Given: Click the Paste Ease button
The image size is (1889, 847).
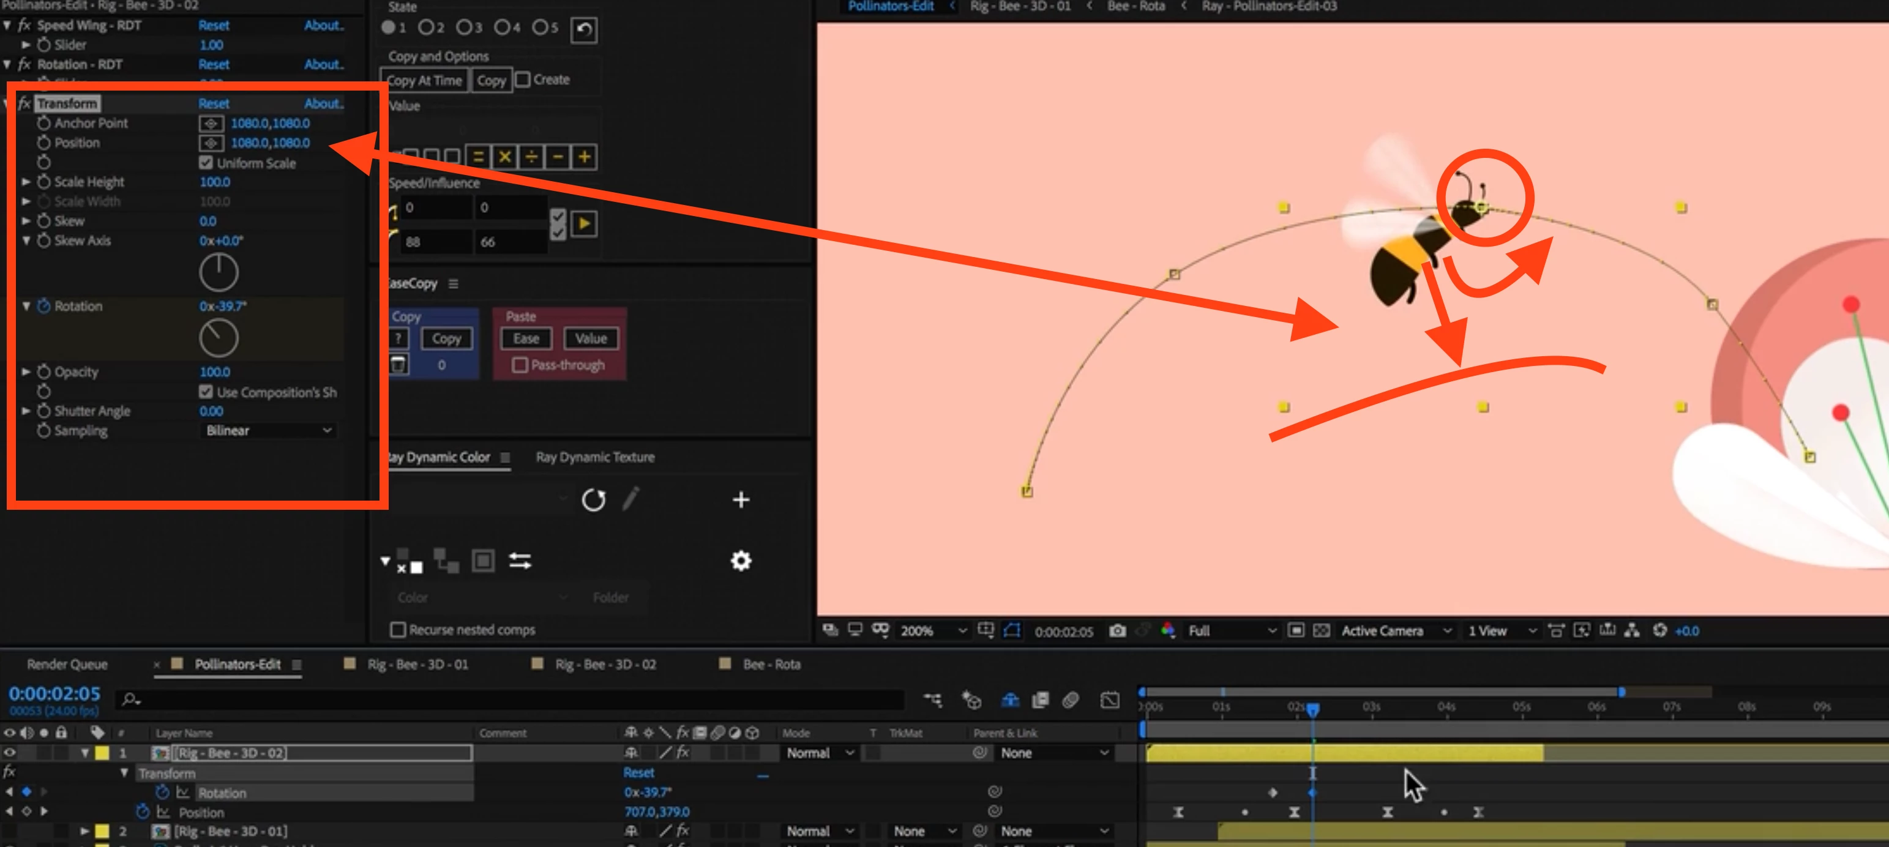Looking at the screenshot, I should coord(526,339).
